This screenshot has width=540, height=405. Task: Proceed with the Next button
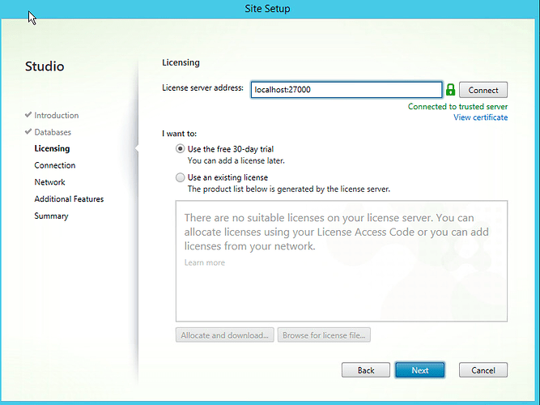pyautogui.click(x=419, y=370)
